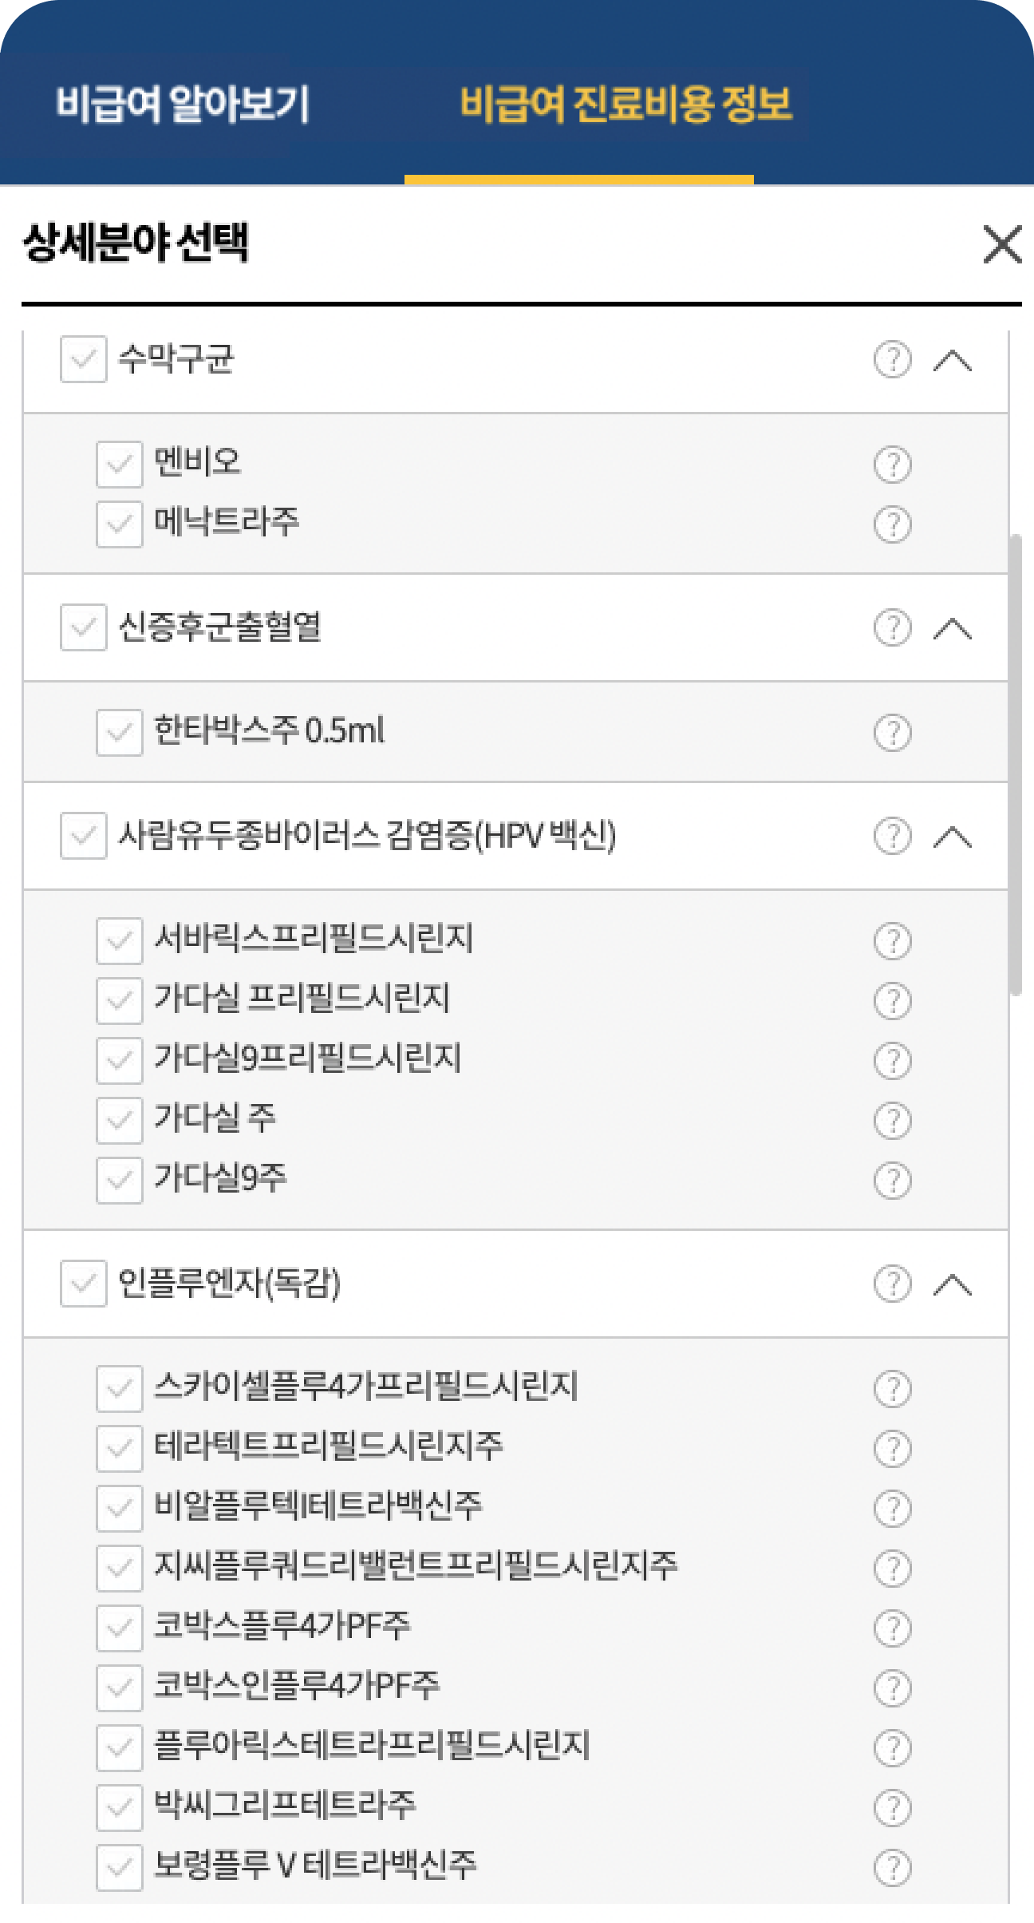Check the 신증후군출혈열 checkbox
The image size is (1034, 1923).
(83, 627)
